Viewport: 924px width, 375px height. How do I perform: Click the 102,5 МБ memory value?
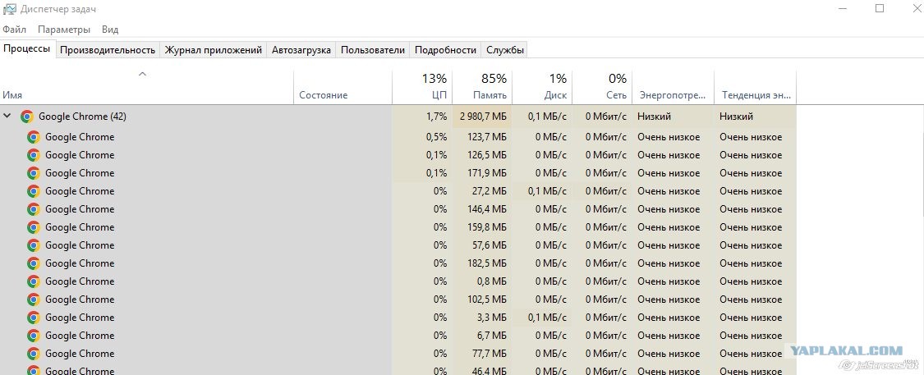486,300
